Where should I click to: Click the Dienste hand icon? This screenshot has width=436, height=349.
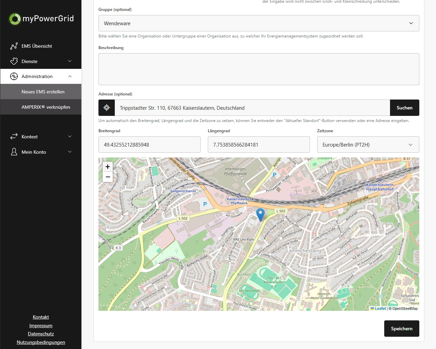pyautogui.click(x=14, y=61)
